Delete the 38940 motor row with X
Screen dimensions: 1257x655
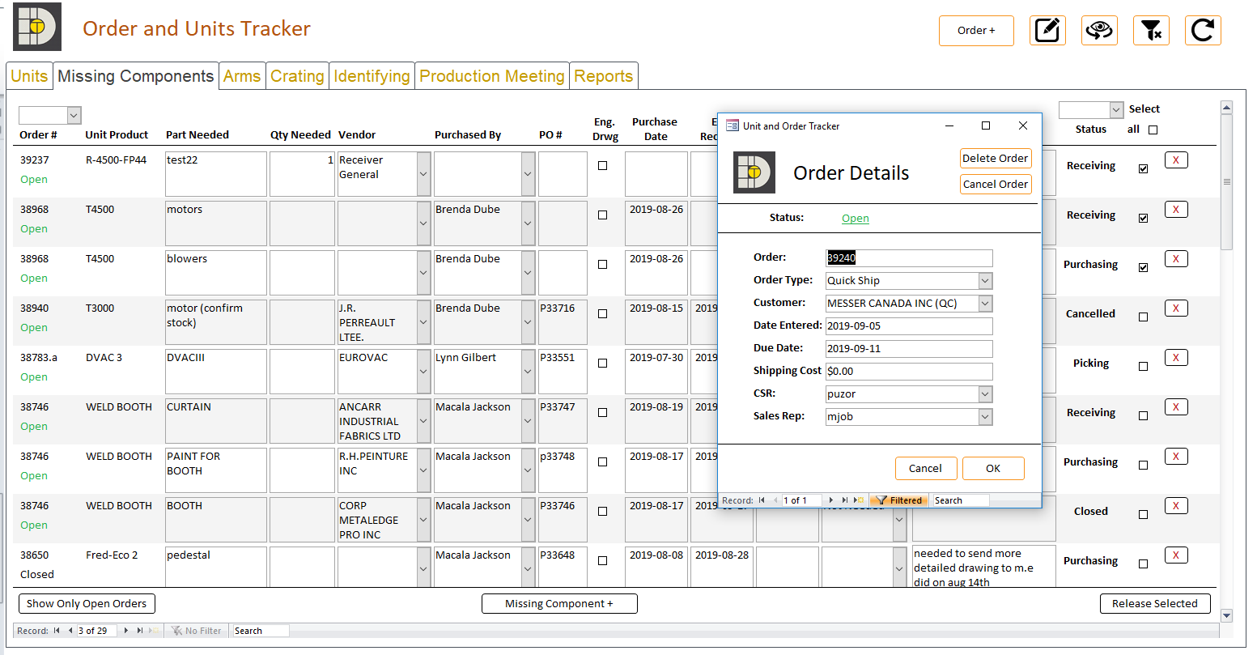point(1176,308)
